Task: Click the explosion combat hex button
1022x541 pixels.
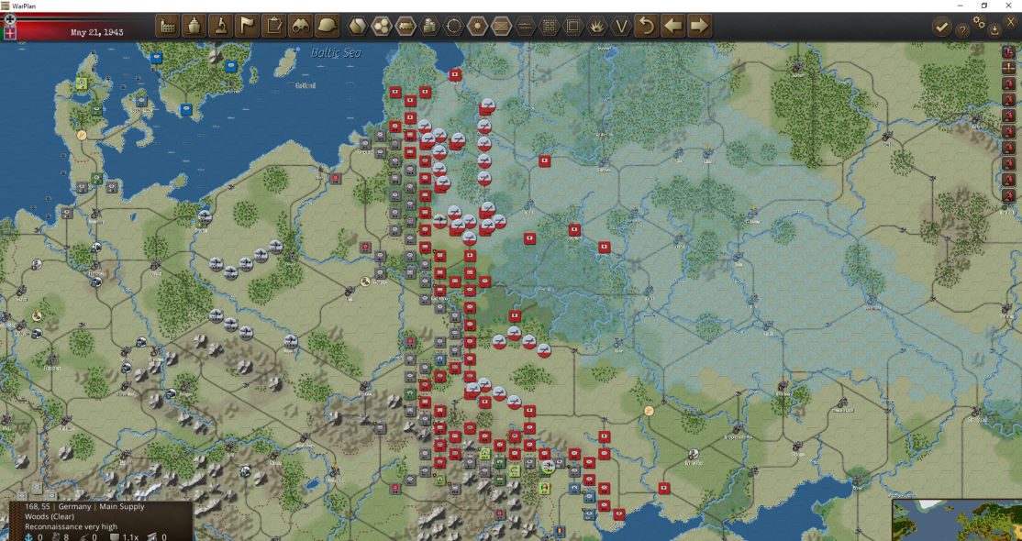Action: coord(597,27)
